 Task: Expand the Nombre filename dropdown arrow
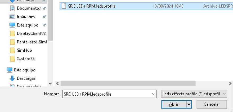[x=154, y=94]
